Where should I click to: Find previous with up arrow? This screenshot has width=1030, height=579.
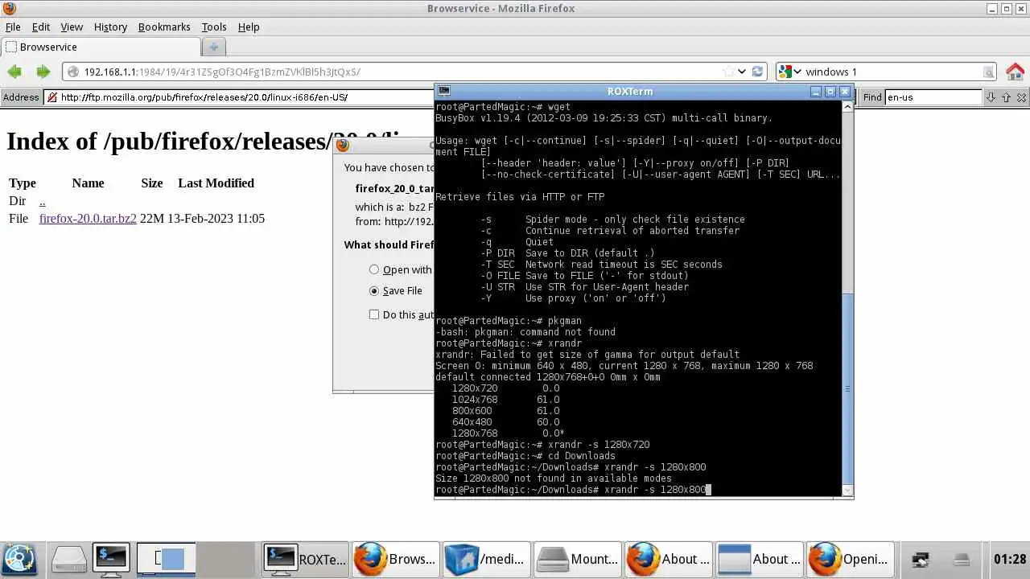point(1006,97)
